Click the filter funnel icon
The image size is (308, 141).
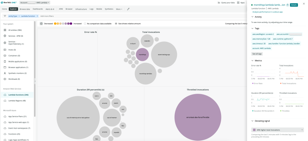pos(5,16)
